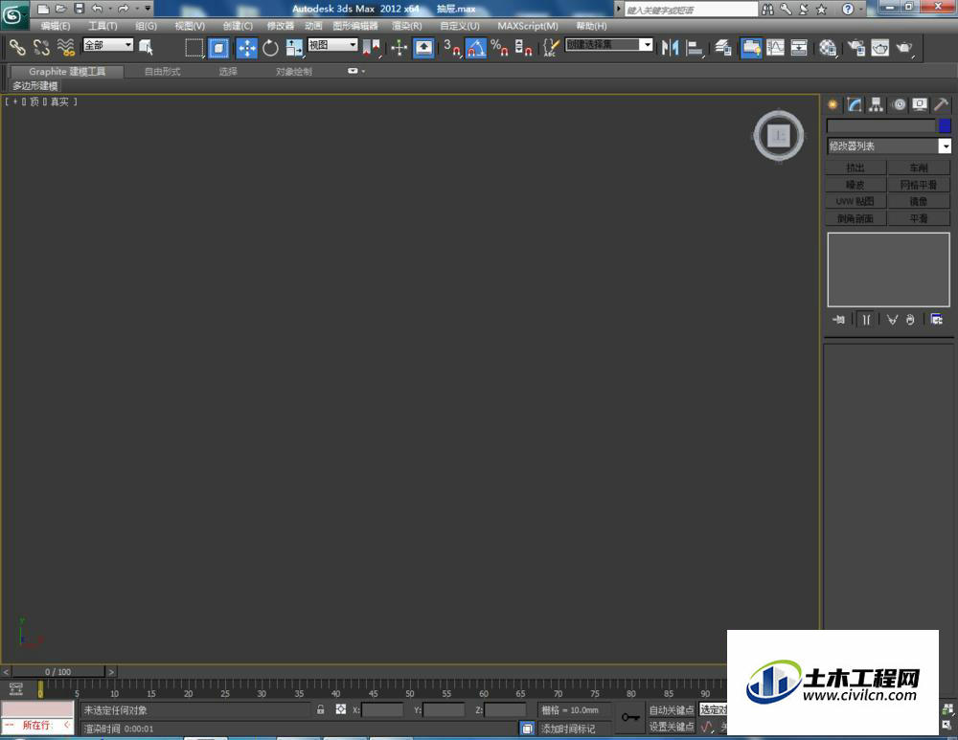The width and height of the screenshot is (958, 740).
Task: Open the named selection sets dropdown
Action: click(x=609, y=45)
